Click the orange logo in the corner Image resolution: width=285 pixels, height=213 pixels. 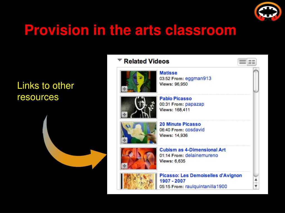point(268,12)
